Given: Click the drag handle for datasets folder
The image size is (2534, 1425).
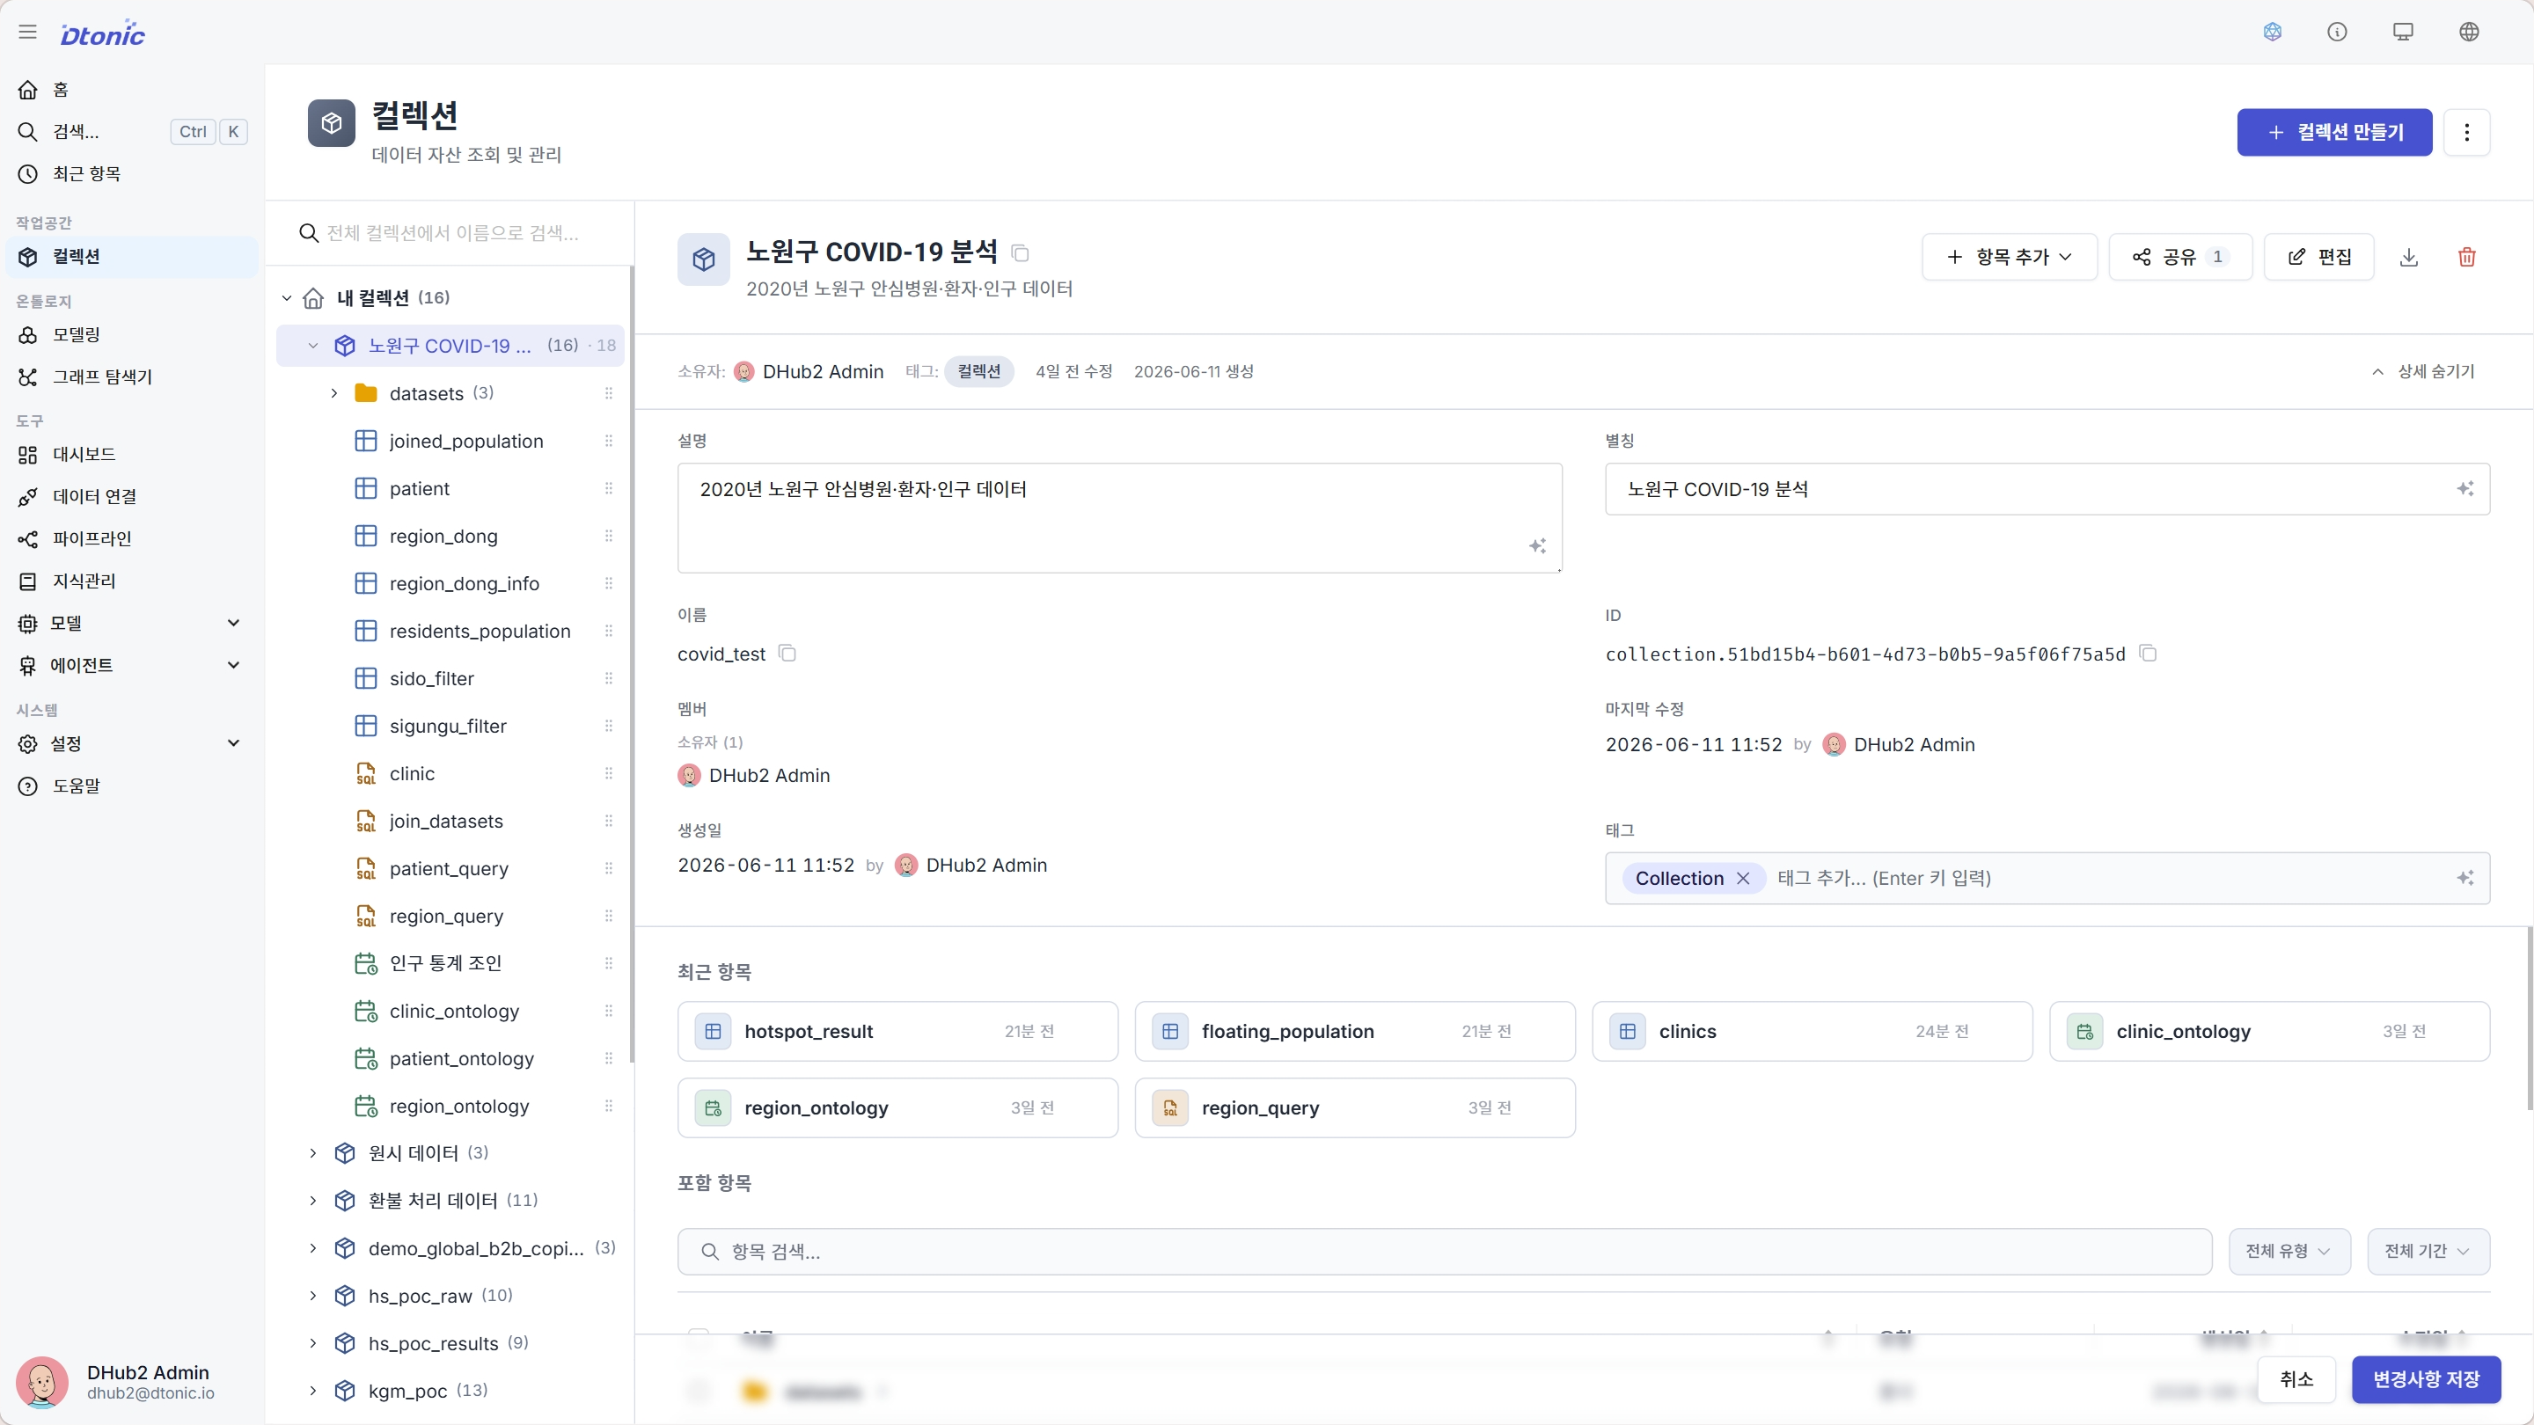Looking at the screenshot, I should pos(609,393).
